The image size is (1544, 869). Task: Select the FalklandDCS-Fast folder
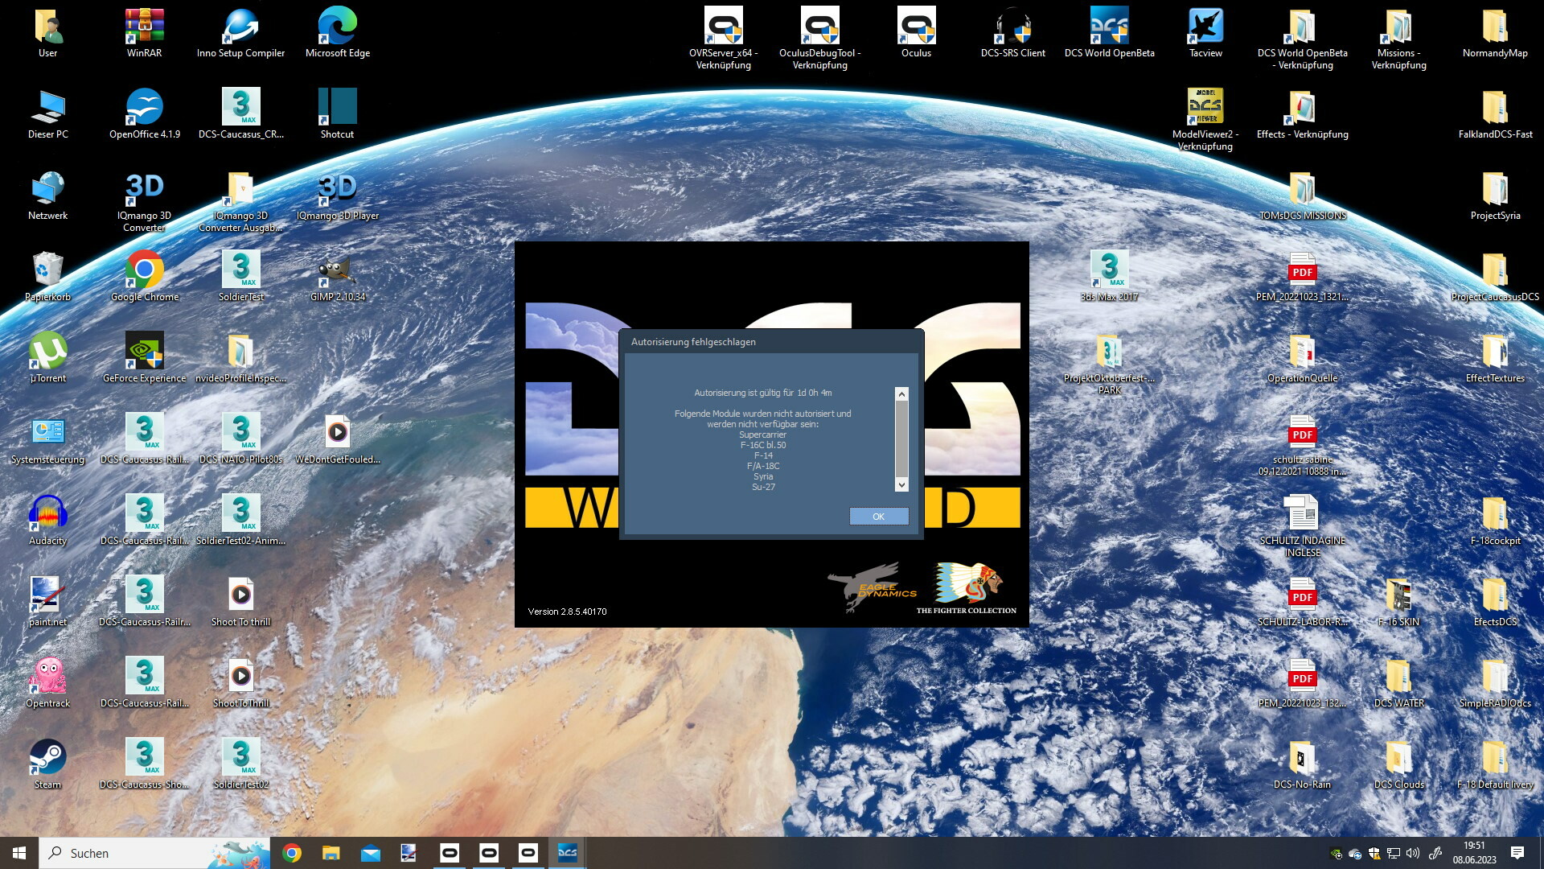(x=1496, y=114)
